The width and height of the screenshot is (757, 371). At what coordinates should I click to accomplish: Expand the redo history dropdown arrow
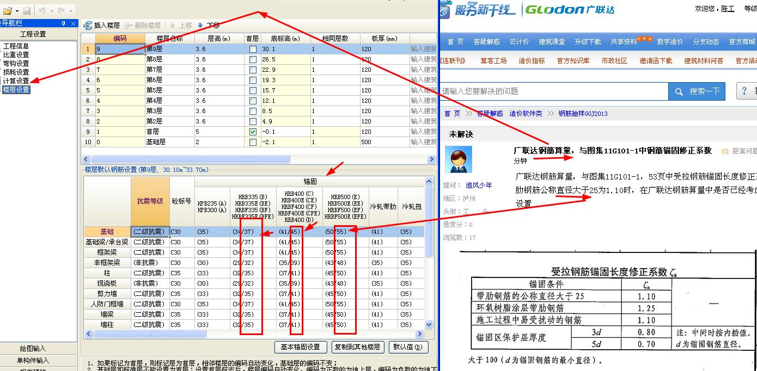pos(70,11)
